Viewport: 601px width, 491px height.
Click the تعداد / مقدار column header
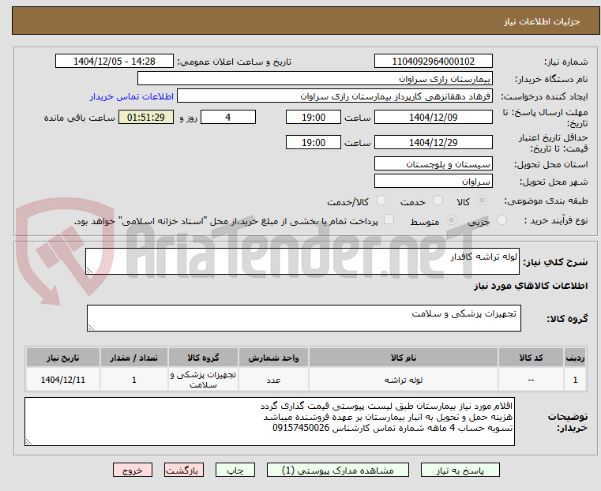tap(134, 358)
